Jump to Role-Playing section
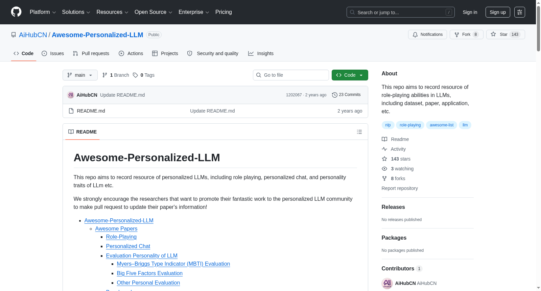541x291 pixels. (121, 237)
